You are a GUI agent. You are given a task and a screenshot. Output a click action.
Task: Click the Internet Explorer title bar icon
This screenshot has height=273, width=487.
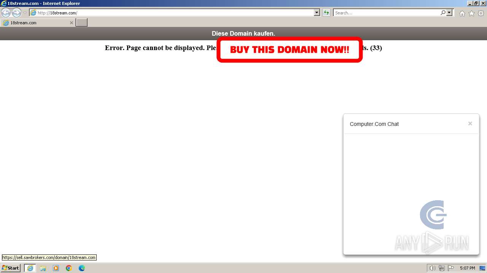click(4, 3)
